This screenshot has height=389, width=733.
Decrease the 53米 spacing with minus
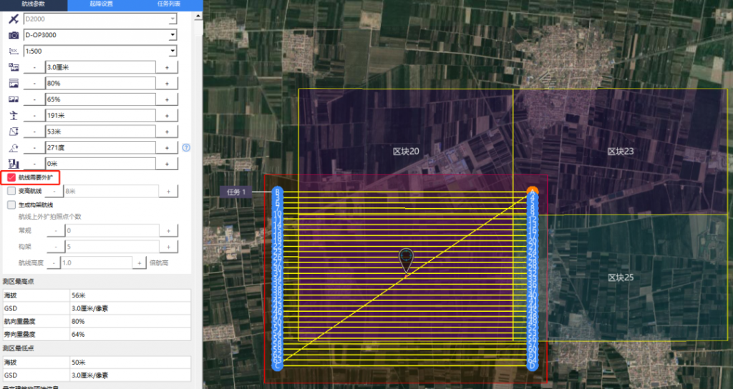pos(34,132)
